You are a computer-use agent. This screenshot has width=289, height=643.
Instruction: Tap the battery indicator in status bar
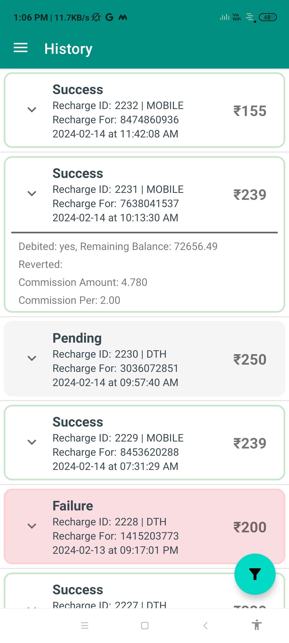click(268, 17)
